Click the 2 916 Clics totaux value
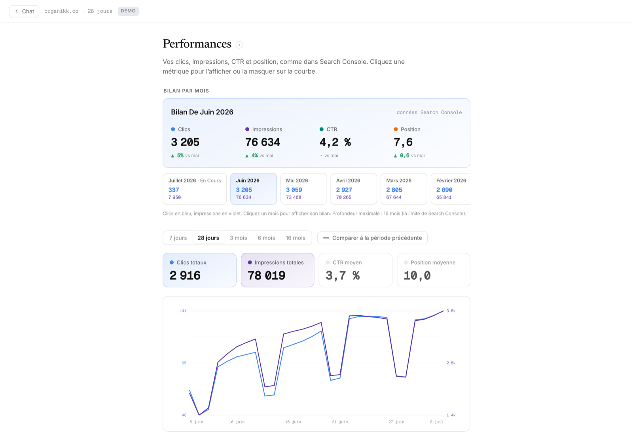Screen dimensions: 633x440 185,276
